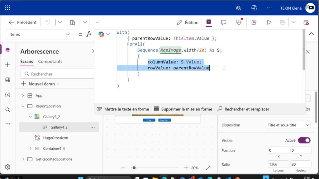Click the Rechercher search field
319x179 pixels.
[59, 74]
